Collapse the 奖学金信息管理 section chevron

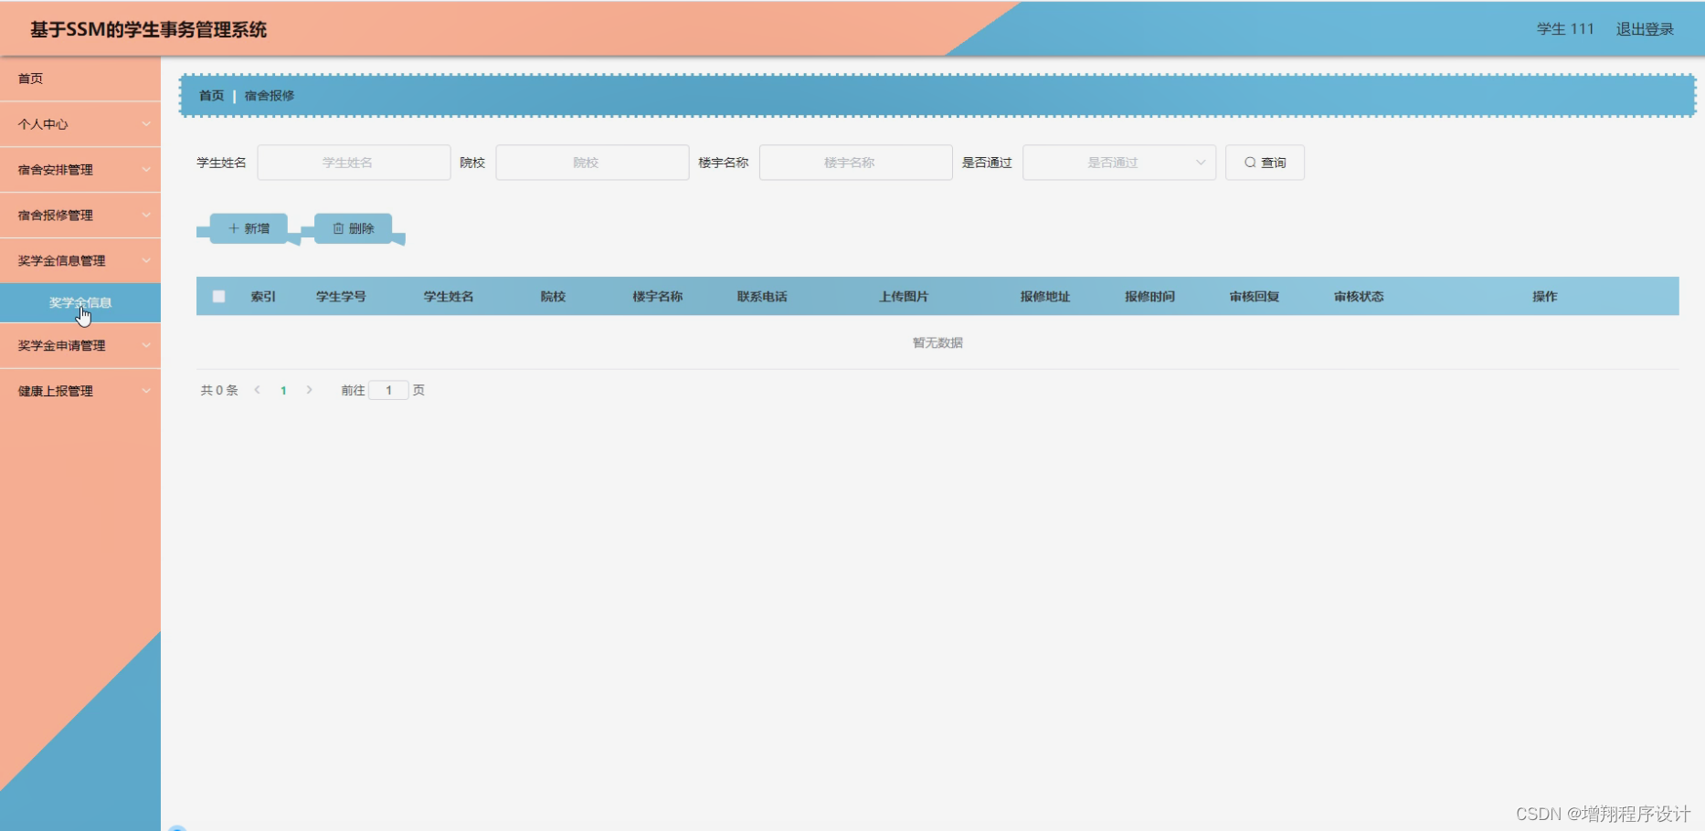[x=147, y=260]
